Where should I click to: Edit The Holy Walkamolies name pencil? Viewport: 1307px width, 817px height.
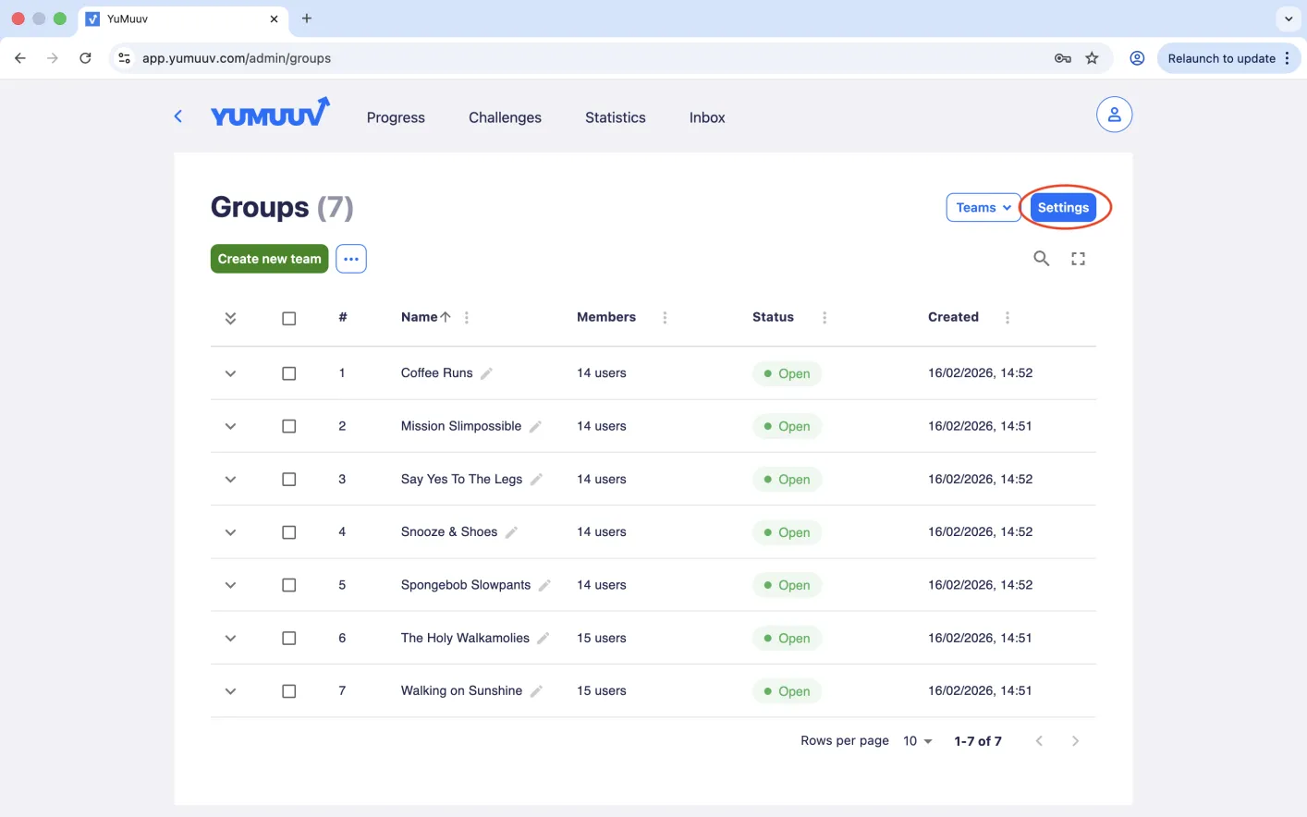(543, 638)
